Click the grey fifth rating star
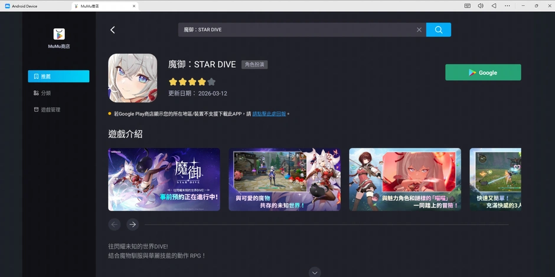This screenshot has width=555, height=277. coord(211,82)
